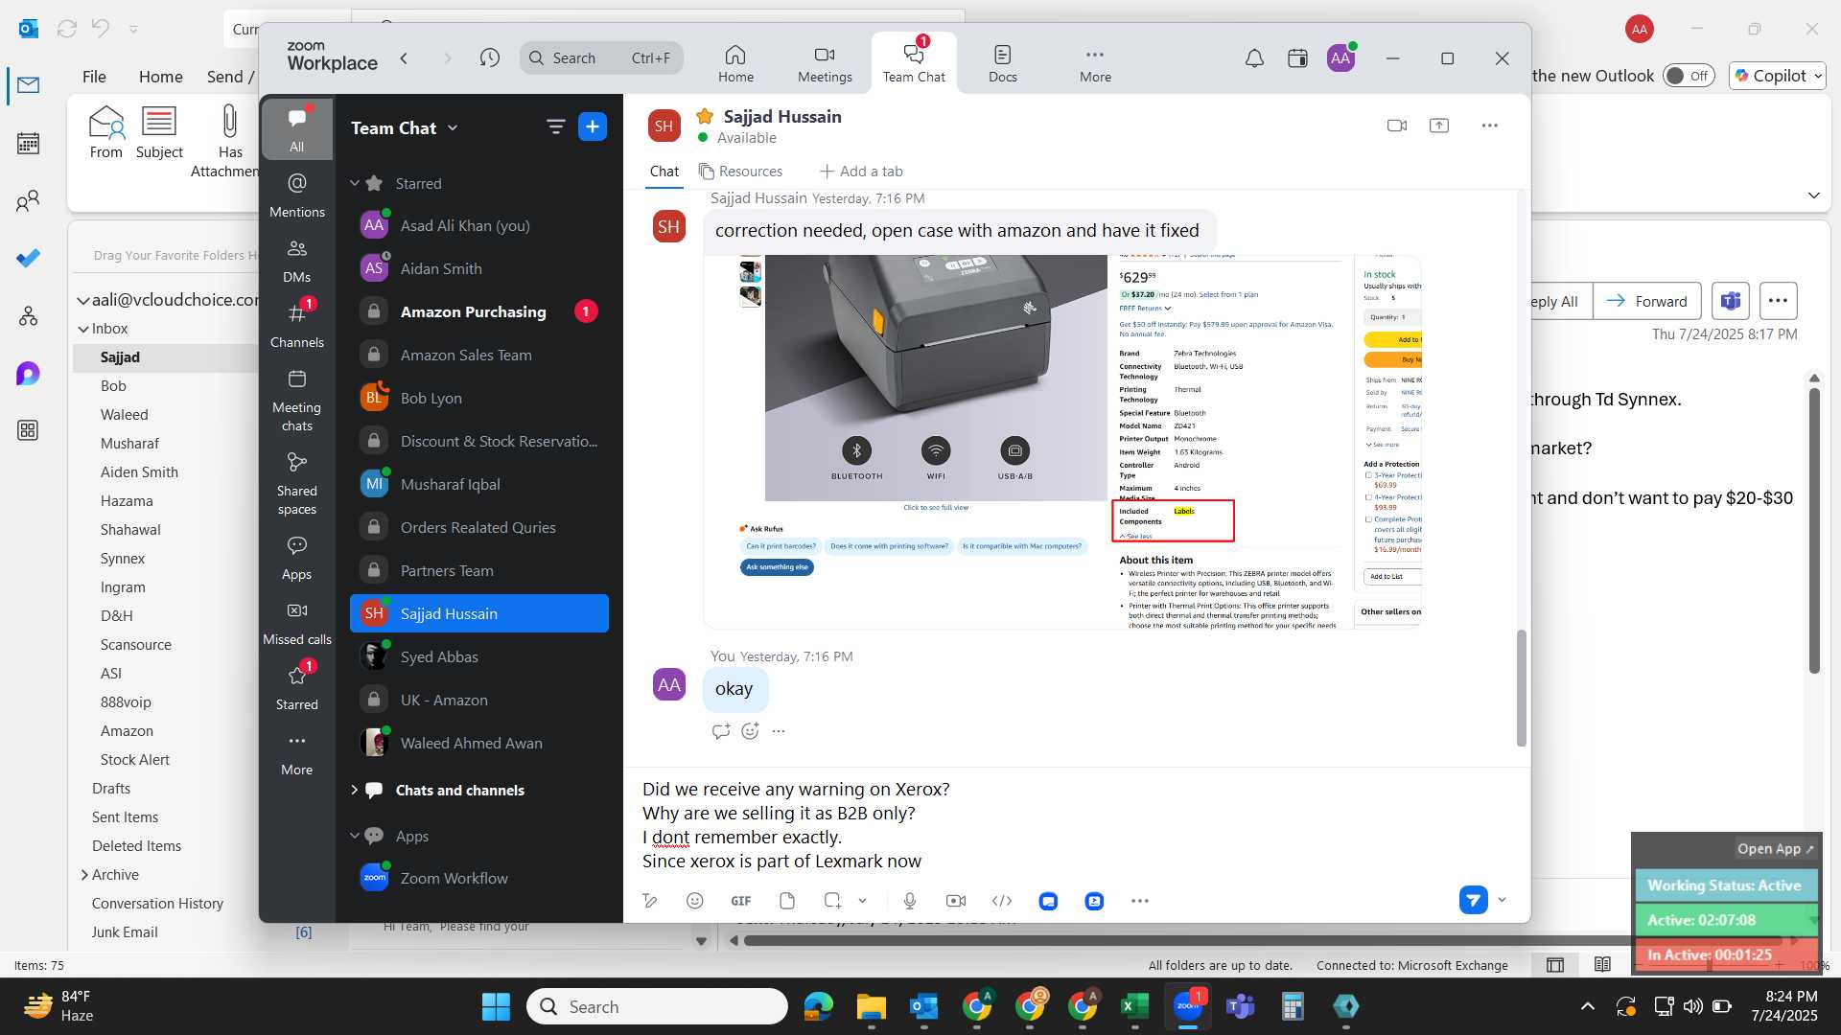
Task: Open the Resources tab in chat
Action: 740,172
